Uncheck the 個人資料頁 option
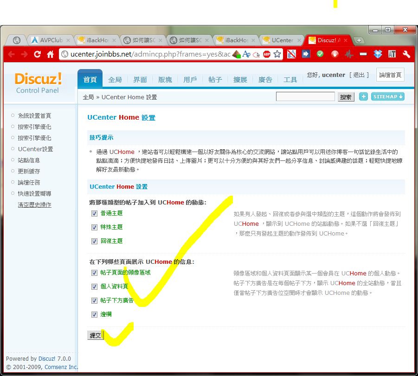The height and width of the screenshot is (376, 418). (94, 287)
